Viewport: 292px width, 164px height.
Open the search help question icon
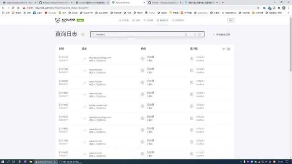point(200,35)
